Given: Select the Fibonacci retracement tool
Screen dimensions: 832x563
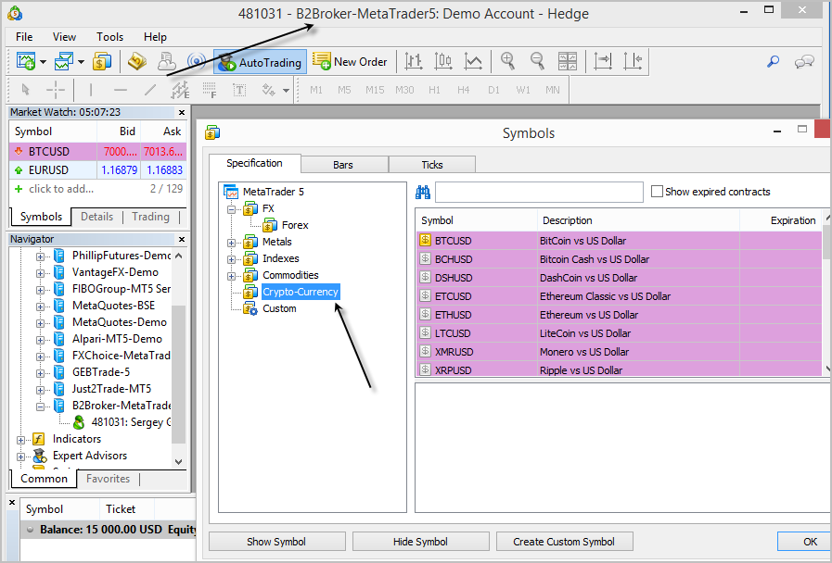Looking at the screenshot, I should pos(210,90).
